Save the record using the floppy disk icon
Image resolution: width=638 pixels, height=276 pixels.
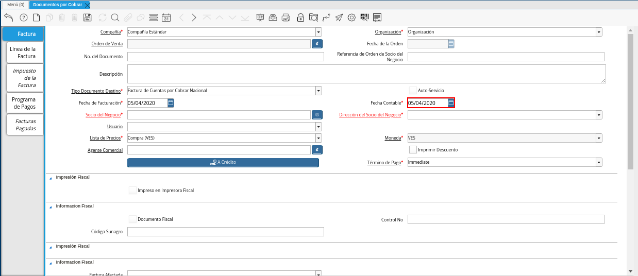(87, 18)
